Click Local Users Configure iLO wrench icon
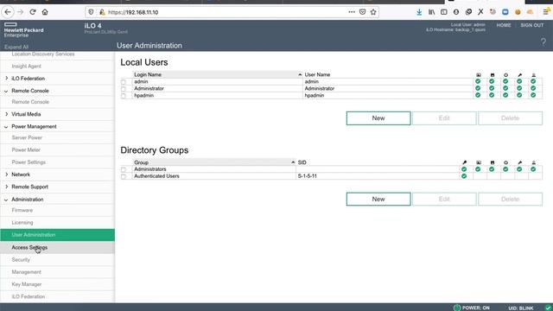This screenshot has width=553, height=311. coord(519,75)
